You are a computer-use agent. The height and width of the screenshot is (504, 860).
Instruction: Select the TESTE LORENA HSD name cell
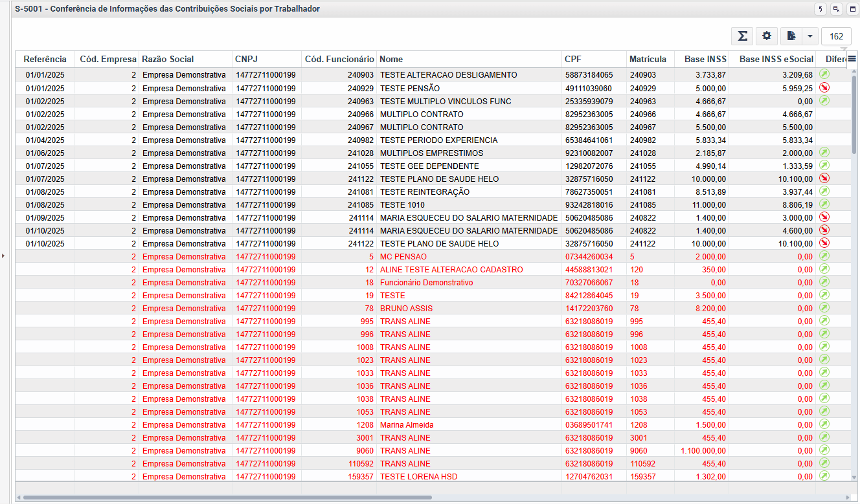(x=470, y=476)
